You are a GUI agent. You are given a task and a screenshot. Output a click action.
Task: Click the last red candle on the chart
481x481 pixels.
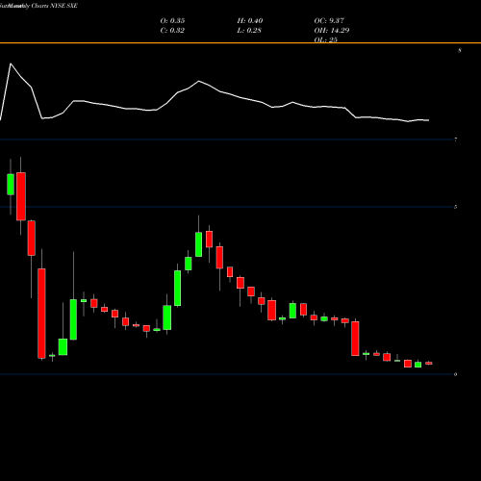(429, 363)
